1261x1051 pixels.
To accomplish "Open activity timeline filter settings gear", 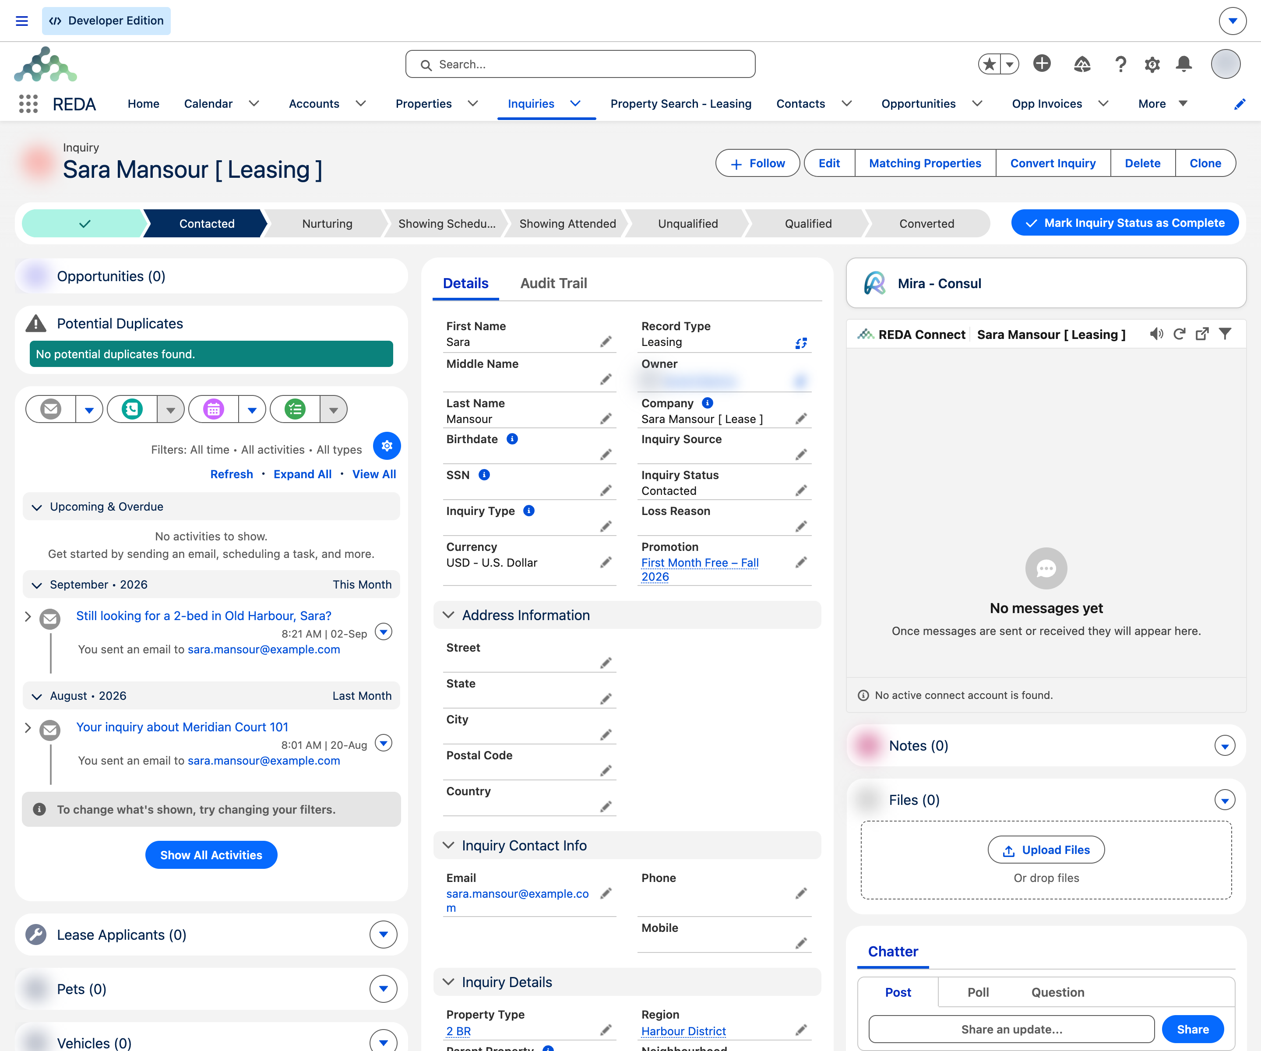I will pyautogui.click(x=387, y=446).
